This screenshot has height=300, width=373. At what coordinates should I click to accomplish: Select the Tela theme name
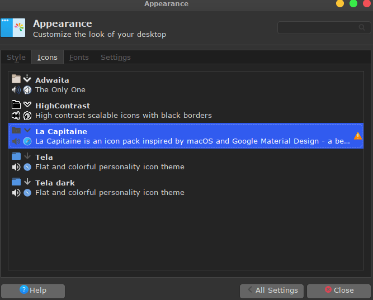click(44, 157)
